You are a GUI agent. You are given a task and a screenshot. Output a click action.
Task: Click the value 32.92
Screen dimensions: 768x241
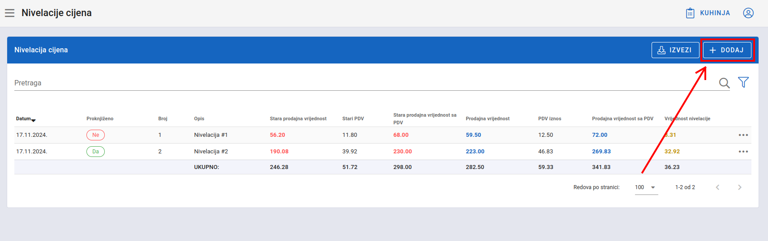(672, 152)
